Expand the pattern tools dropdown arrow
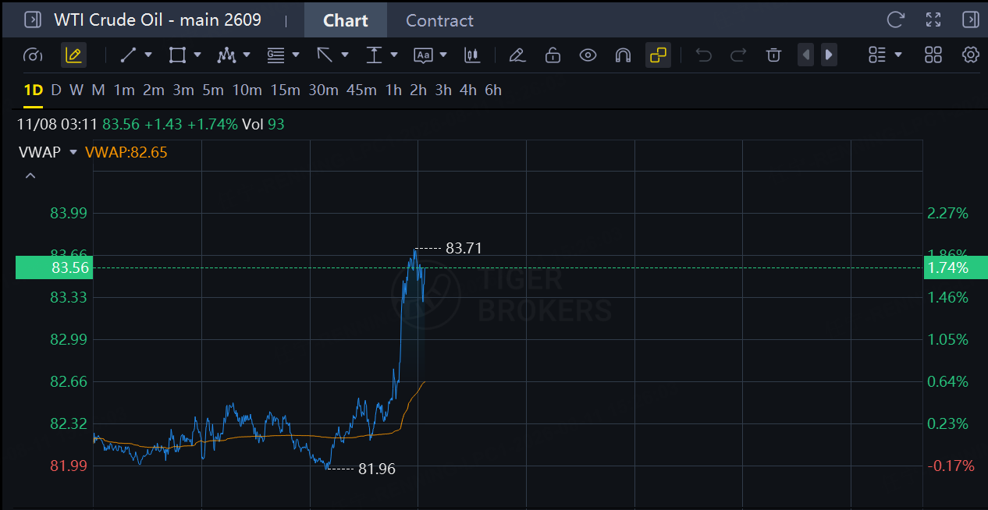The image size is (988, 510). click(x=247, y=55)
